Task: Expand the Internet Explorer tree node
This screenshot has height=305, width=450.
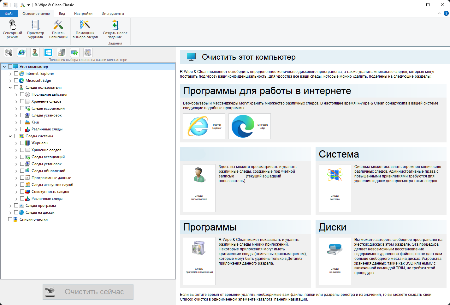Action: (10, 74)
